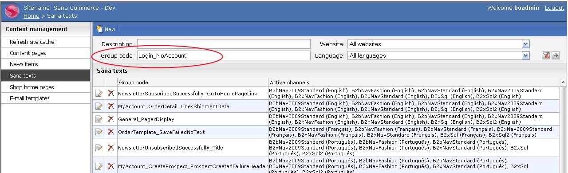Click the New toolbar button label
The height and width of the screenshot is (173, 568).
pyautogui.click(x=110, y=29)
